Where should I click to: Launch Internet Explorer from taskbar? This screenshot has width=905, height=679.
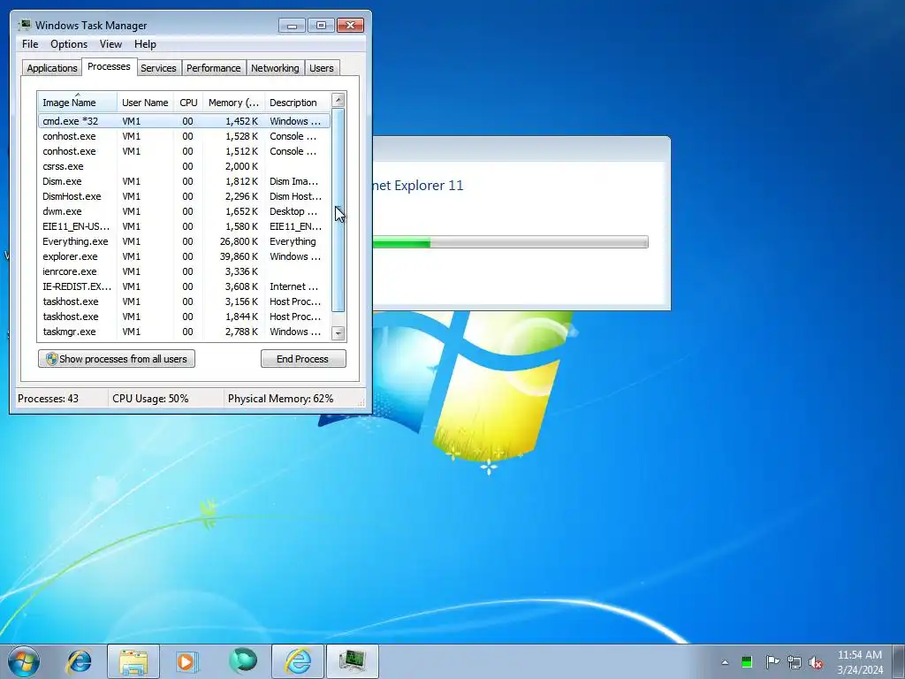tap(80, 661)
